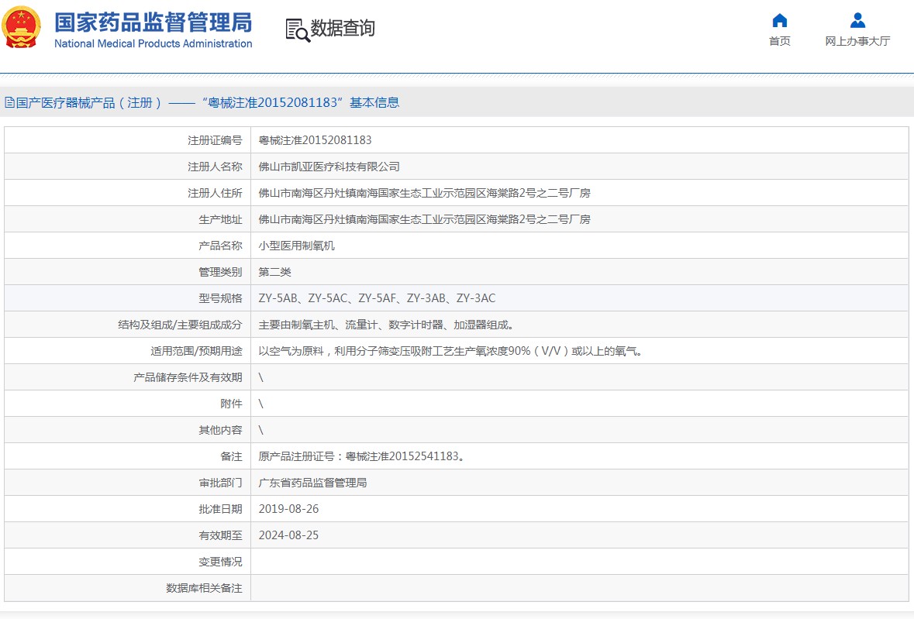Select the 注册人名称 label
914x619 pixels.
pos(215,167)
